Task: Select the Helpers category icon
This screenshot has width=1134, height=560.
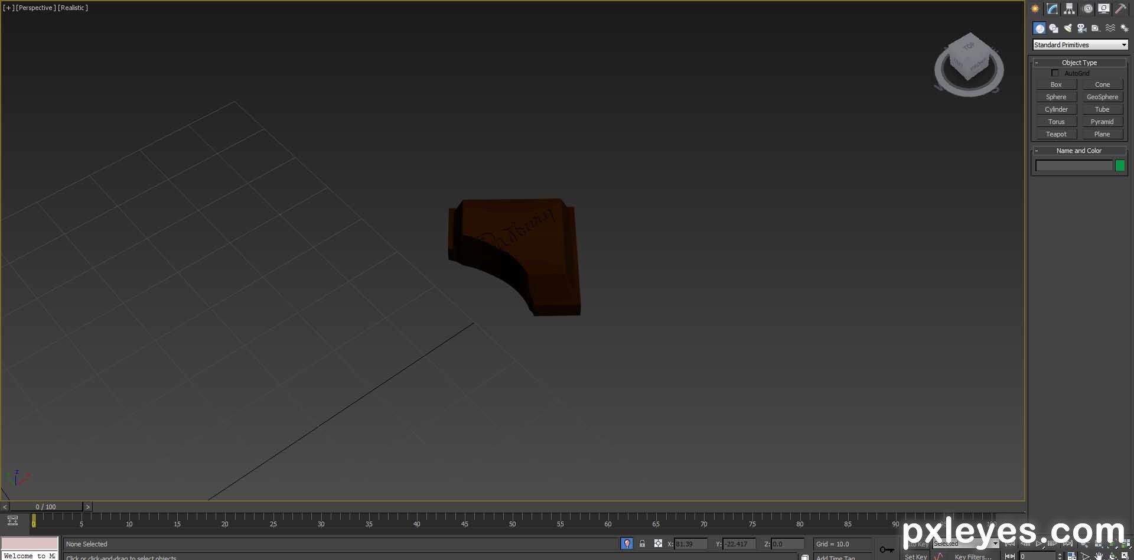Action: click(x=1096, y=28)
